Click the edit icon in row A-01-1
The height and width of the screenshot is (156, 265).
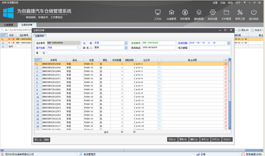(x=226, y=64)
